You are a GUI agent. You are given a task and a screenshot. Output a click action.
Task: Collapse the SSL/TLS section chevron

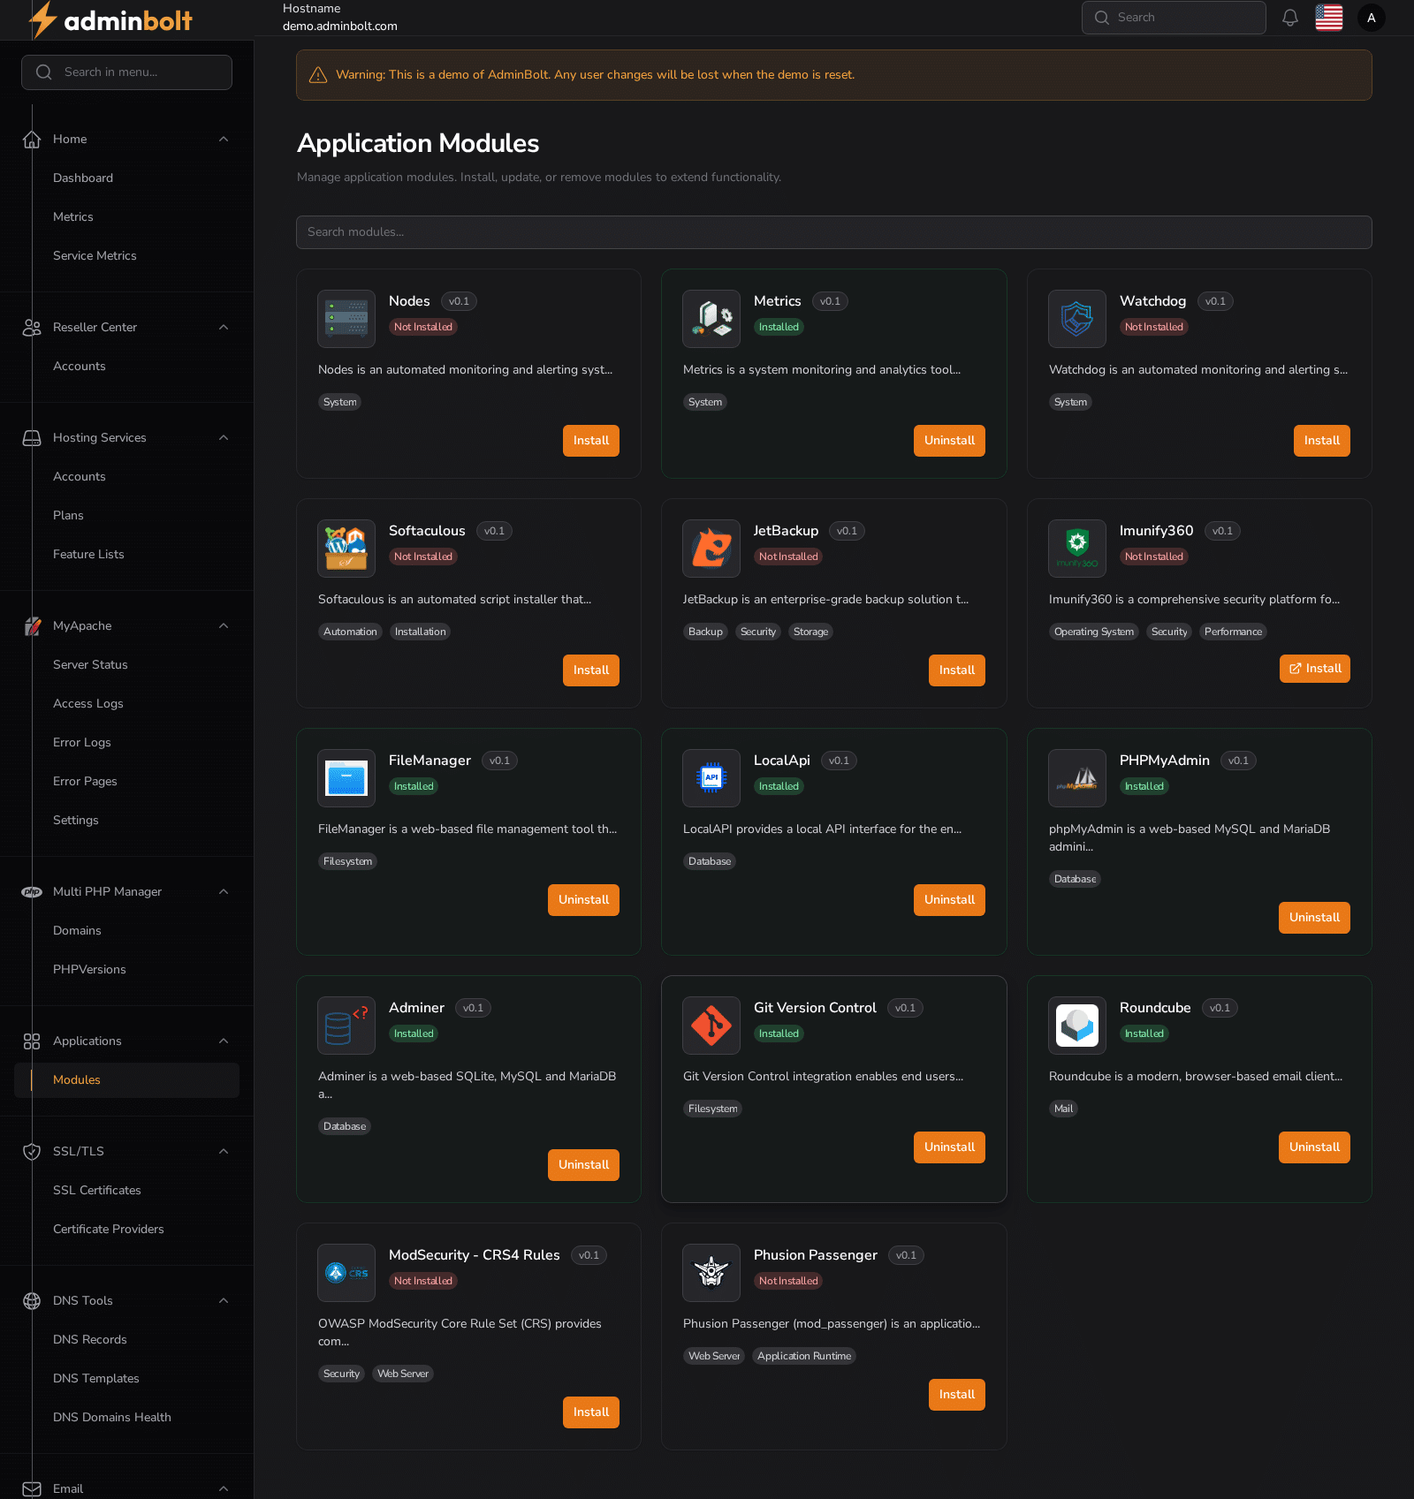[x=224, y=1152]
